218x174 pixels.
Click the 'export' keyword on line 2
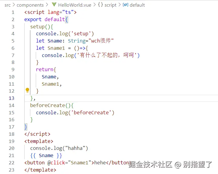[33, 19]
